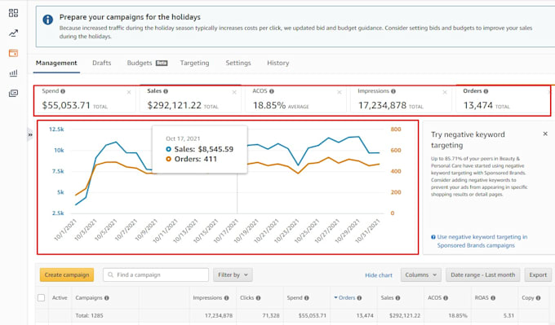Click the Create campaign button
Screen dimensions: 555x325
tap(67, 274)
